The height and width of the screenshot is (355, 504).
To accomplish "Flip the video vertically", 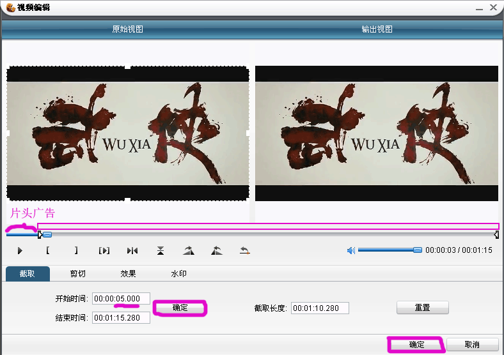I will (161, 251).
